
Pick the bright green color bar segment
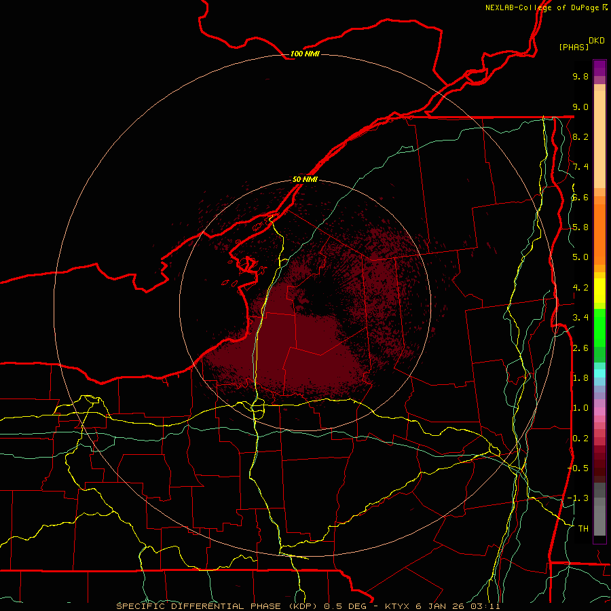pyautogui.click(x=599, y=327)
